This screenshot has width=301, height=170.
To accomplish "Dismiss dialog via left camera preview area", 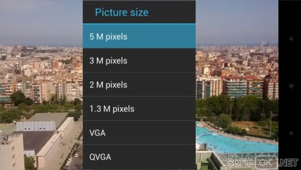I will point(41,85).
